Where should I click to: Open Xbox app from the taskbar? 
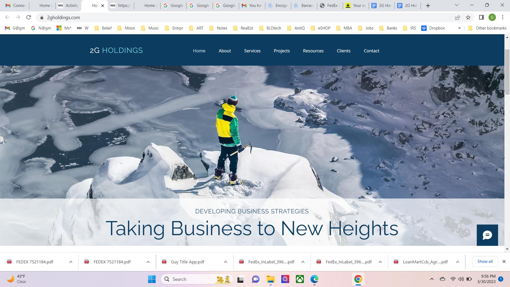pos(300,279)
